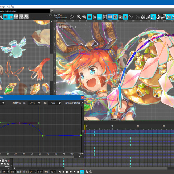Toggle the ruler bars icon in layout toolbar
This screenshot has height=174, width=174.
click(100, 17)
